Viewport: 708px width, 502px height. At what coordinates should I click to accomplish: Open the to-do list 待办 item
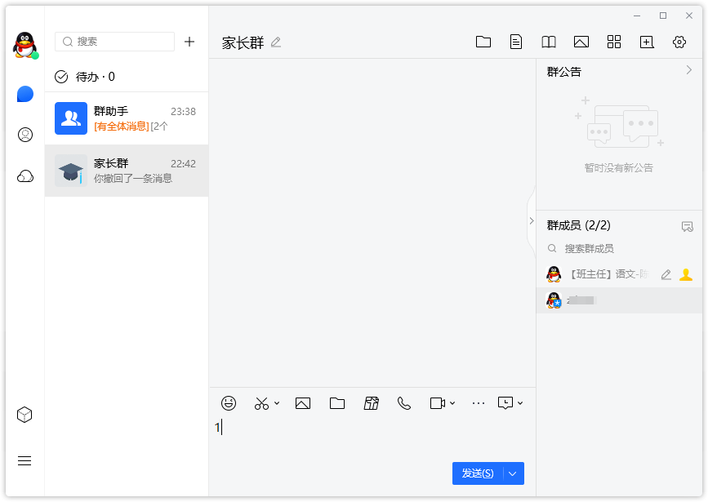click(87, 78)
